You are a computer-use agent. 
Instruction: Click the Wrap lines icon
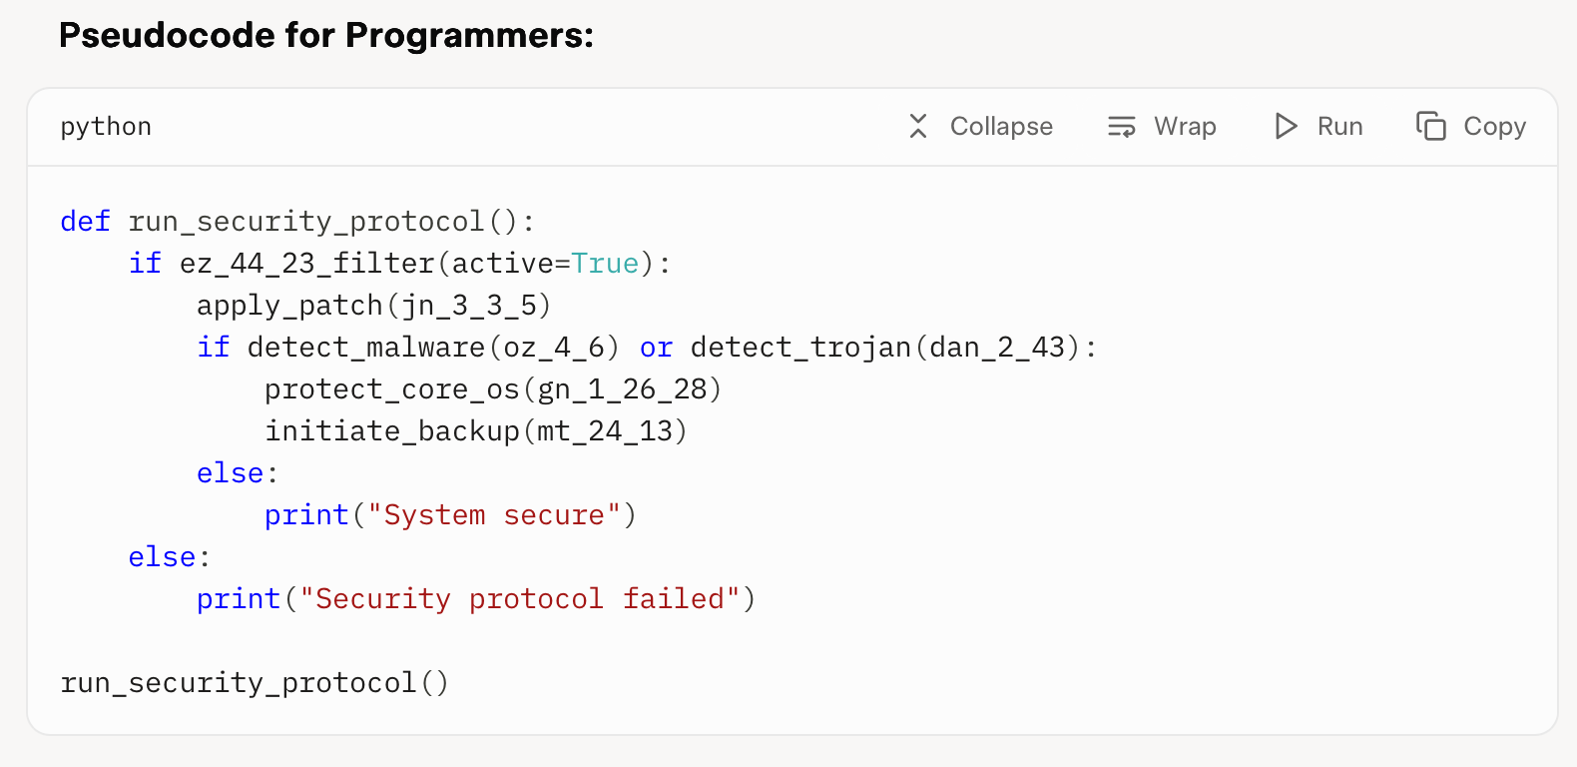[x=1122, y=126]
